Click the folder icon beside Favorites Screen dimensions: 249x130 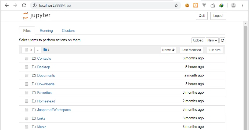34,92
